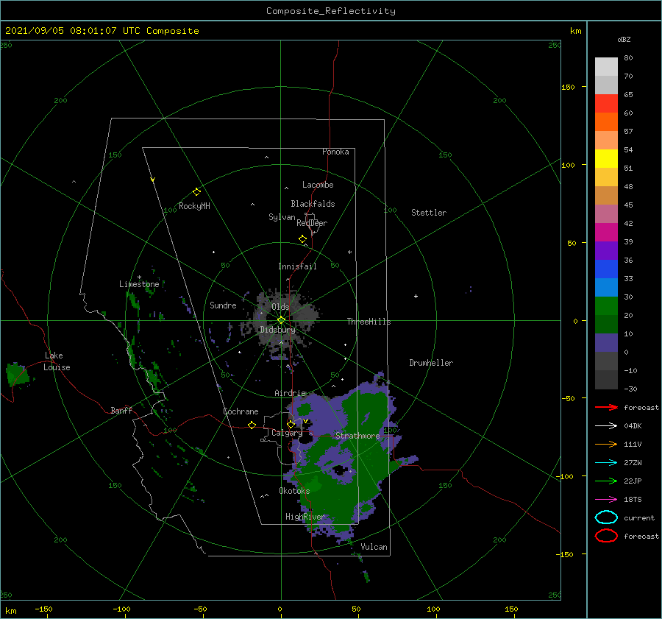Viewport: 662px width, 619px height.
Task: Click the RedDeer city label
Action: pyautogui.click(x=312, y=223)
